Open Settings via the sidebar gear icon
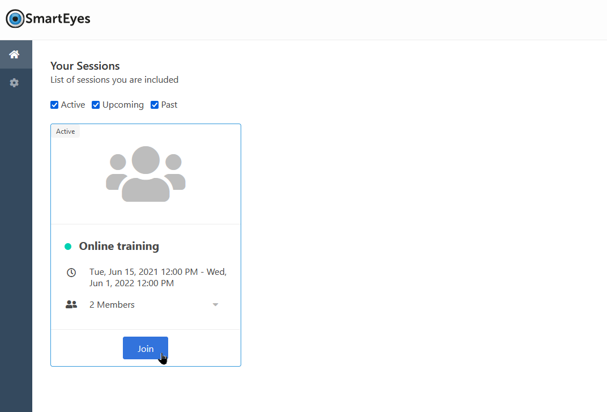Image resolution: width=607 pixels, height=412 pixels. pos(14,83)
